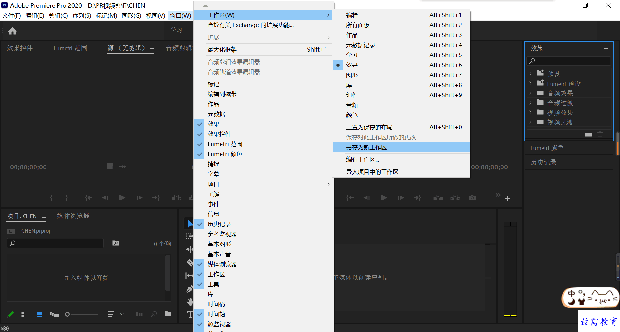Go to Out point in program monitor
620x332 pixels.
(418, 198)
